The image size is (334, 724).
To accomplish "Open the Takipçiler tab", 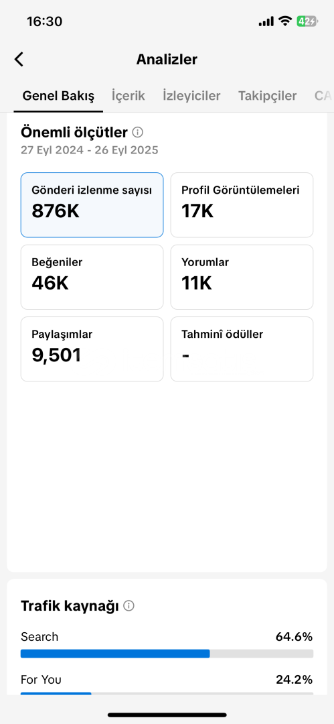I will [x=267, y=96].
